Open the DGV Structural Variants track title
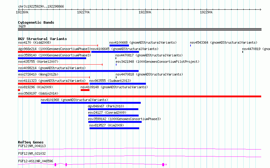This screenshot has width=270, height=168. coord(42,39)
